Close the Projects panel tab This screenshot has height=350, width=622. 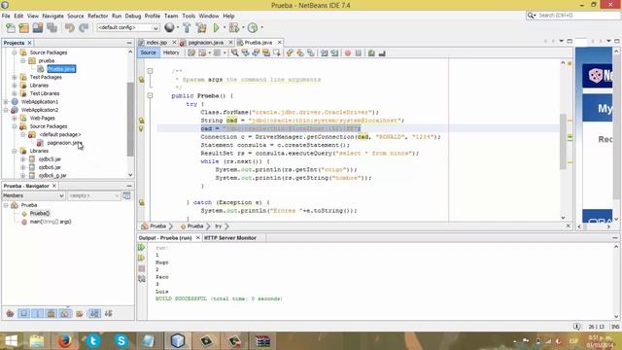click(29, 43)
